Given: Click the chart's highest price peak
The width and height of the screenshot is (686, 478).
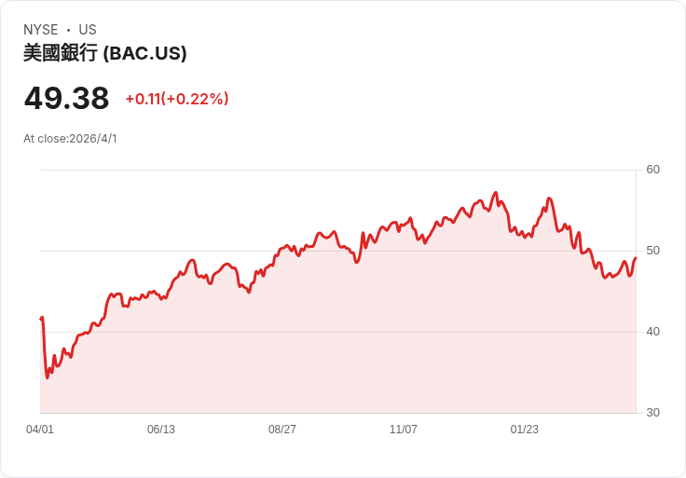Looking at the screenshot, I should (x=496, y=193).
